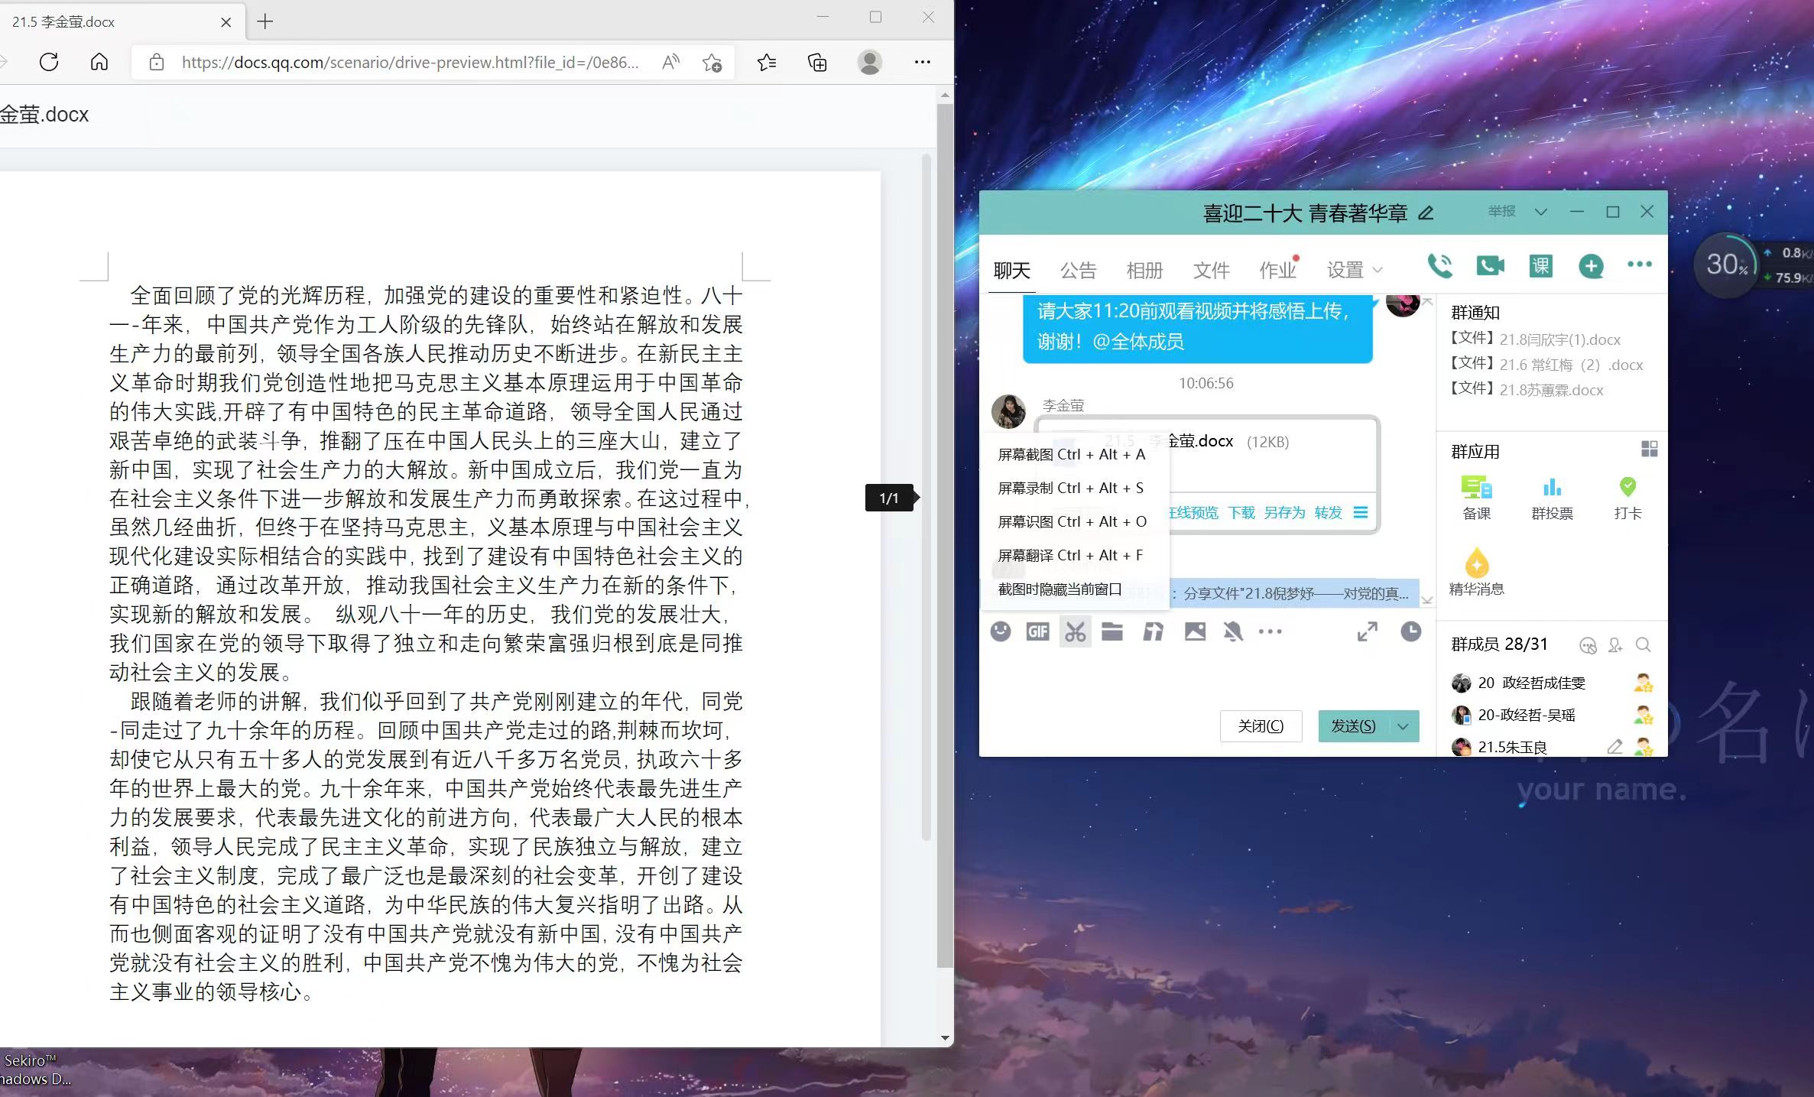Image resolution: width=1814 pixels, height=1097 pixels.
Task: Open message history clock icon
Action: coord(1410,631)
